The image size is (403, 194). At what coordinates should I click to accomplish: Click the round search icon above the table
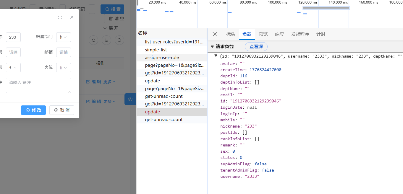pos(119,40)
